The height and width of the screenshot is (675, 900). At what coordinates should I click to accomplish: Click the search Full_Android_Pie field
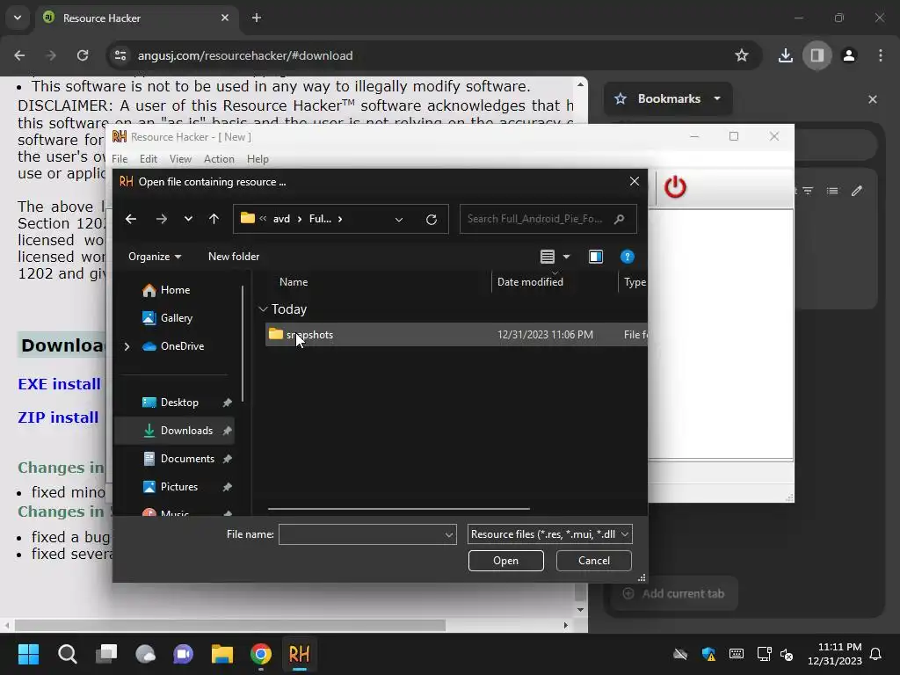(x=548, y=219)
